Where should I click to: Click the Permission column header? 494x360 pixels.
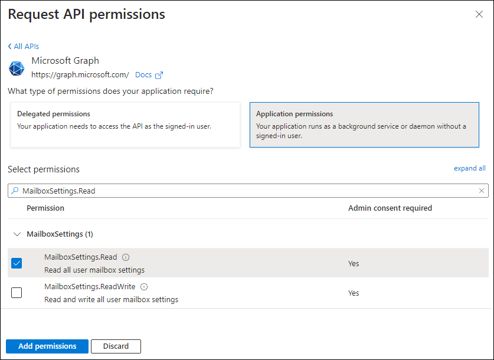tap(45, 208)
